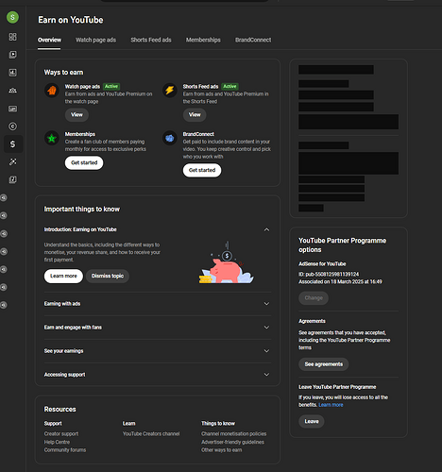Viewport: 442px width, 472px height.
Task: Expand the Earning with ads section
Action: 266,304
